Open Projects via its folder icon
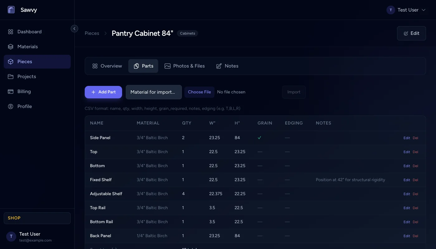 (10, 76)
